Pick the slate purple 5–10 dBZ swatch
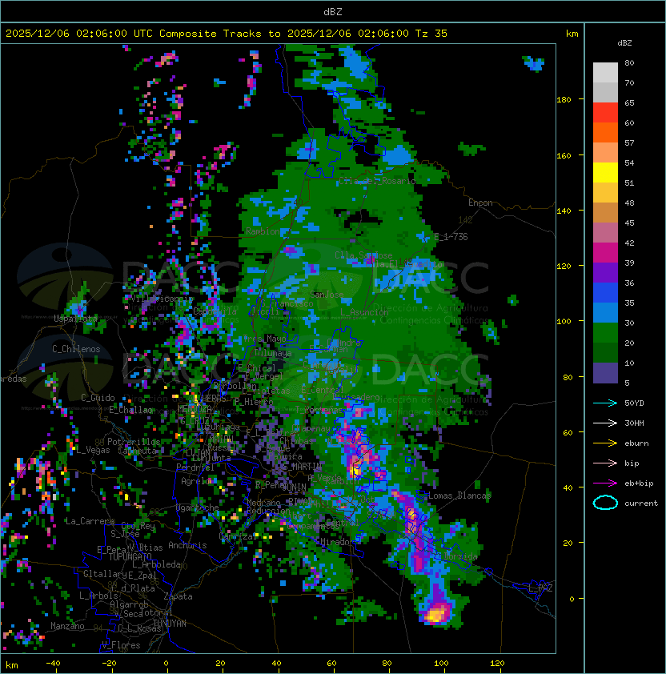 tap(605, 373)
